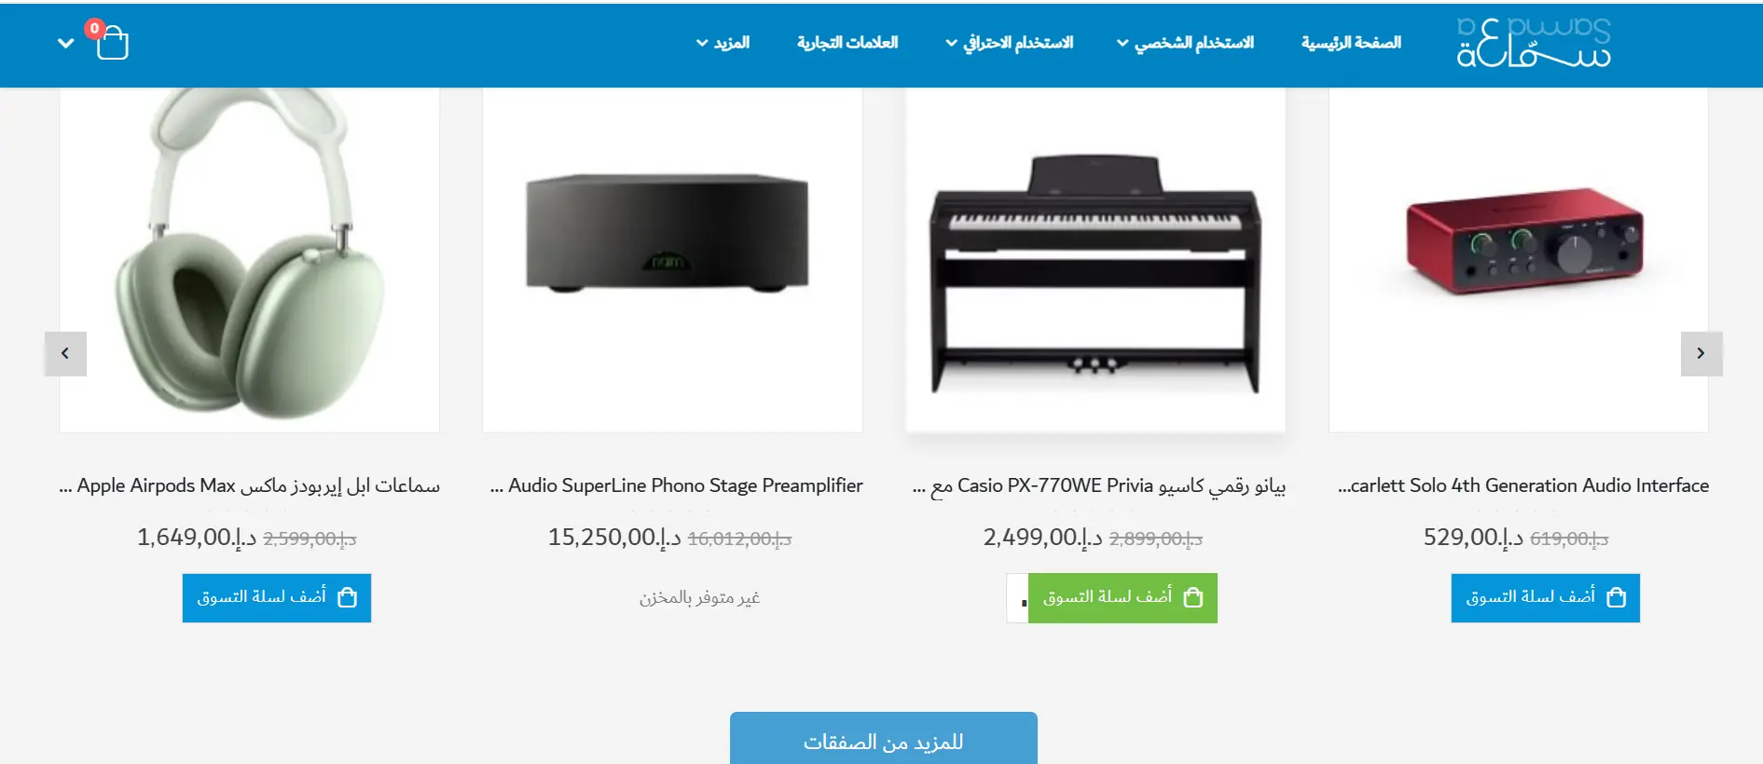Go to the الصفحة الرئيسية menu item

click(x=1351, y=43)
